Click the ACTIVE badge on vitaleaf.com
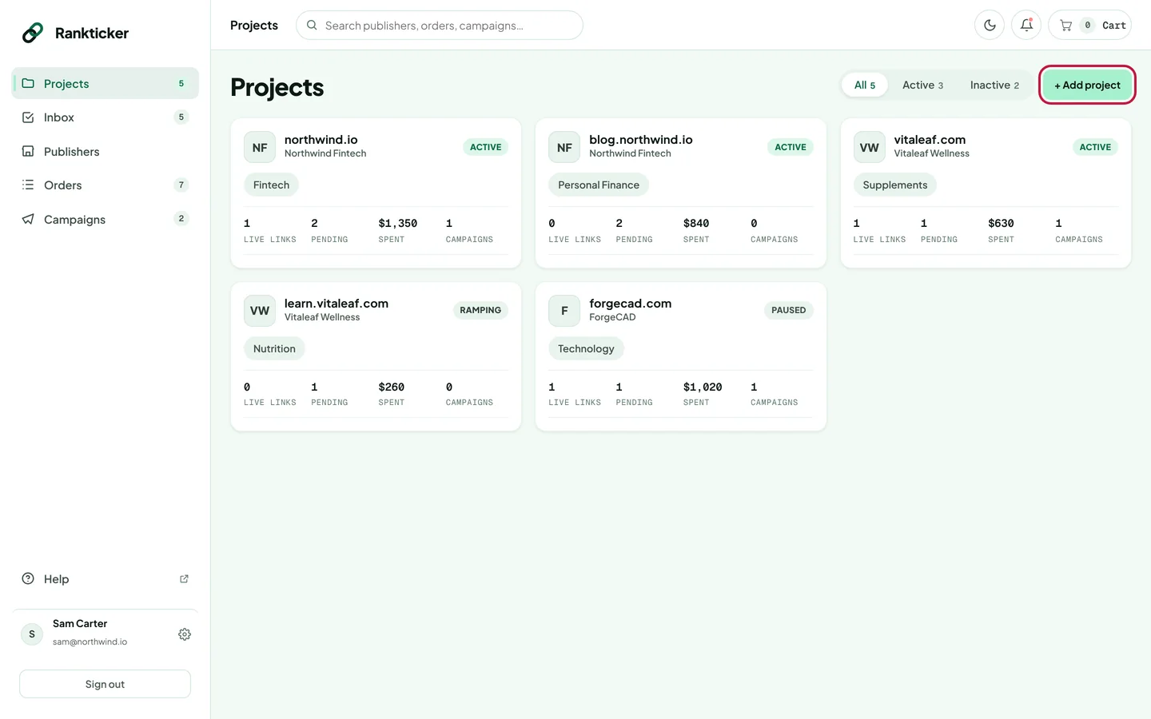 tap(1095, 147)
